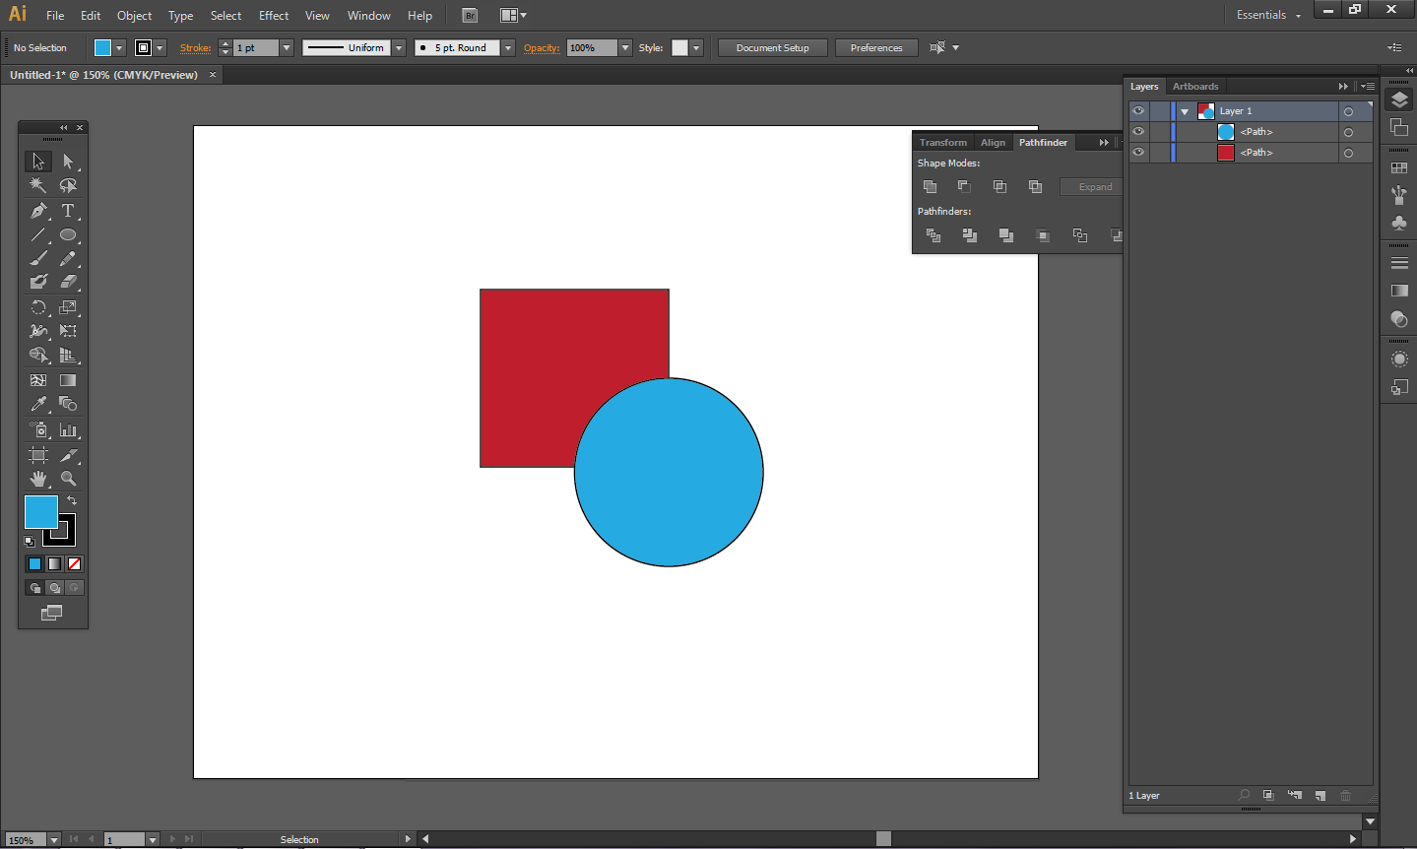Open the Opacity percentage dropdown

(625, 47)
